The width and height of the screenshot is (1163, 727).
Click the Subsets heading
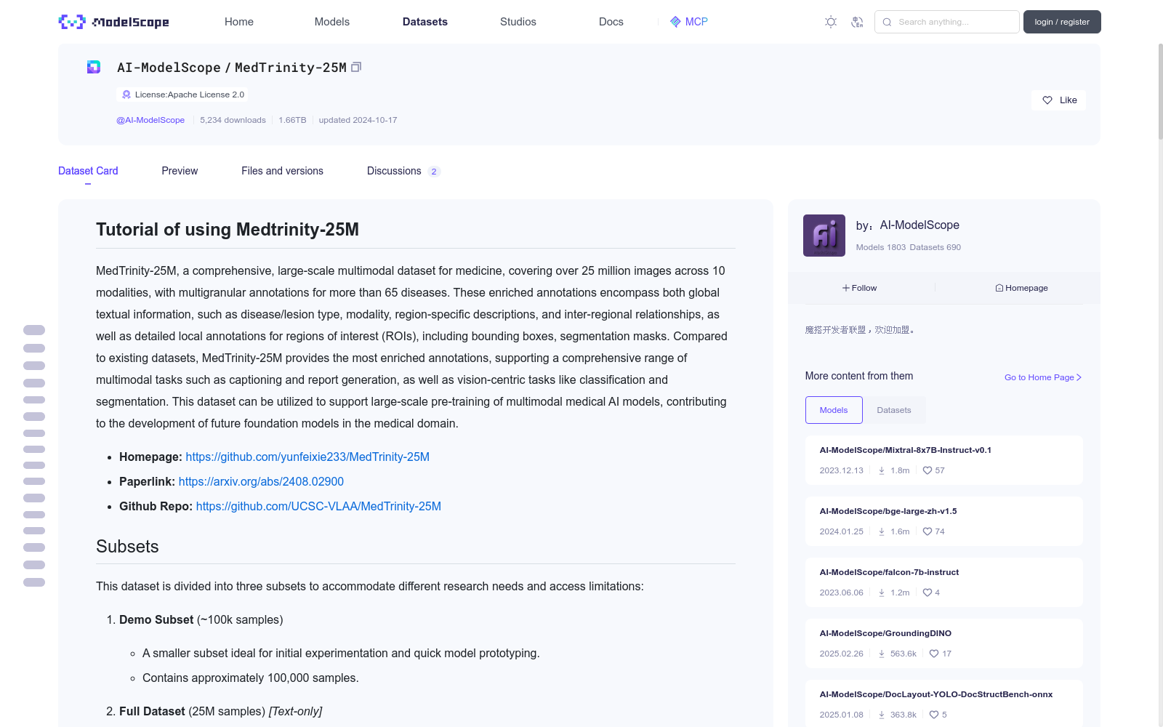point(127,547)
